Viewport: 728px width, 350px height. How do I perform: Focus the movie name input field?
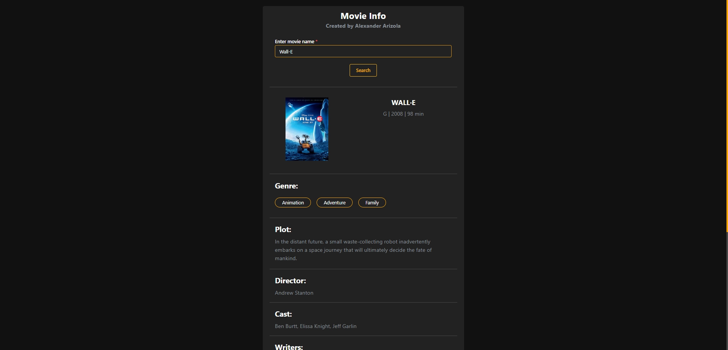363,52
